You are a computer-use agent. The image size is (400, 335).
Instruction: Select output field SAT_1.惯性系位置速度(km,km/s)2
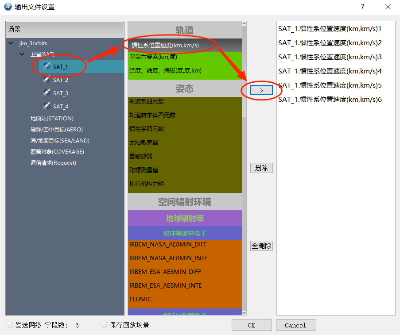(x=330, y=43)
